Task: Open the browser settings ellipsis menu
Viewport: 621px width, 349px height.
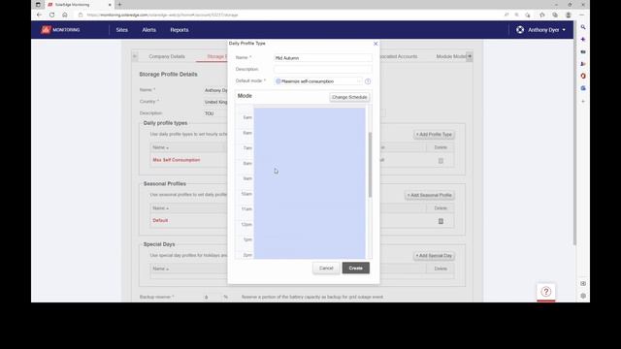Action: (582, 16)
